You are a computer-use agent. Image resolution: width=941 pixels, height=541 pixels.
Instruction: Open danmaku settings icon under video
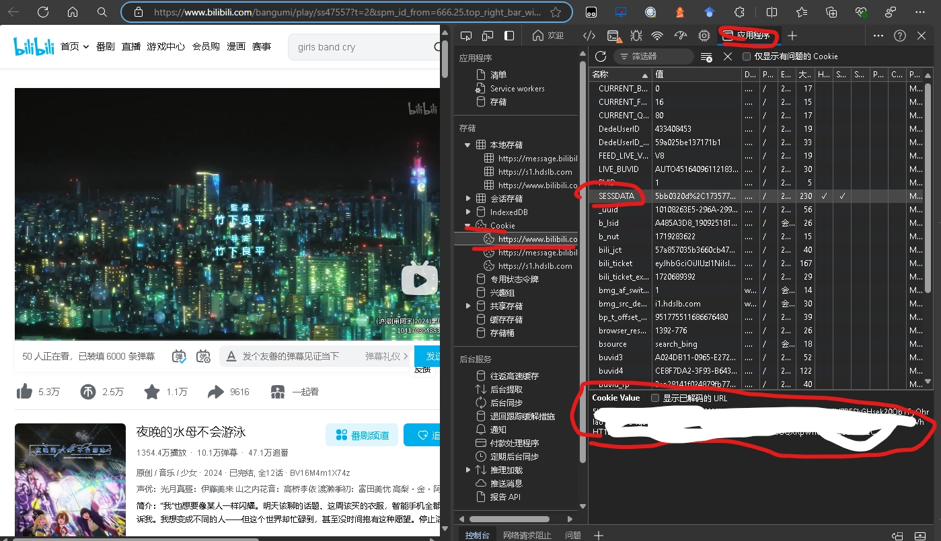[x=204, y=356]
